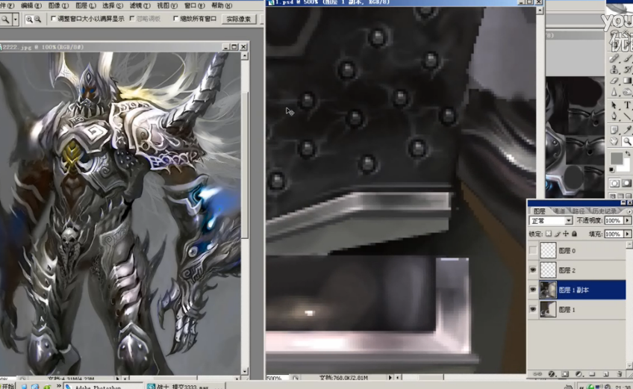Open the 滤镜 menu
The width and height of the screenshot is (633, 389).
(140, 6)
